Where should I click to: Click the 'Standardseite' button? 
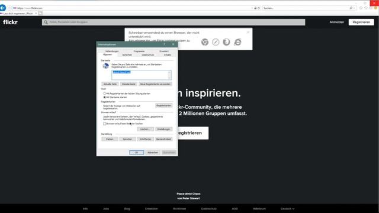click(x=129, y=84)
